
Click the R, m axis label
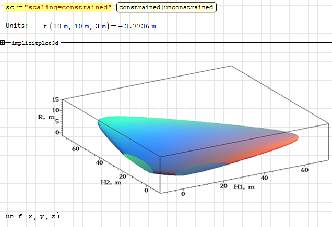click(46, 117)
